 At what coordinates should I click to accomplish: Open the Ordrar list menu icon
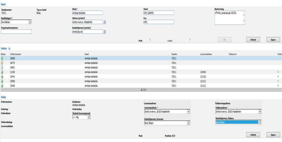coord(9,48)
